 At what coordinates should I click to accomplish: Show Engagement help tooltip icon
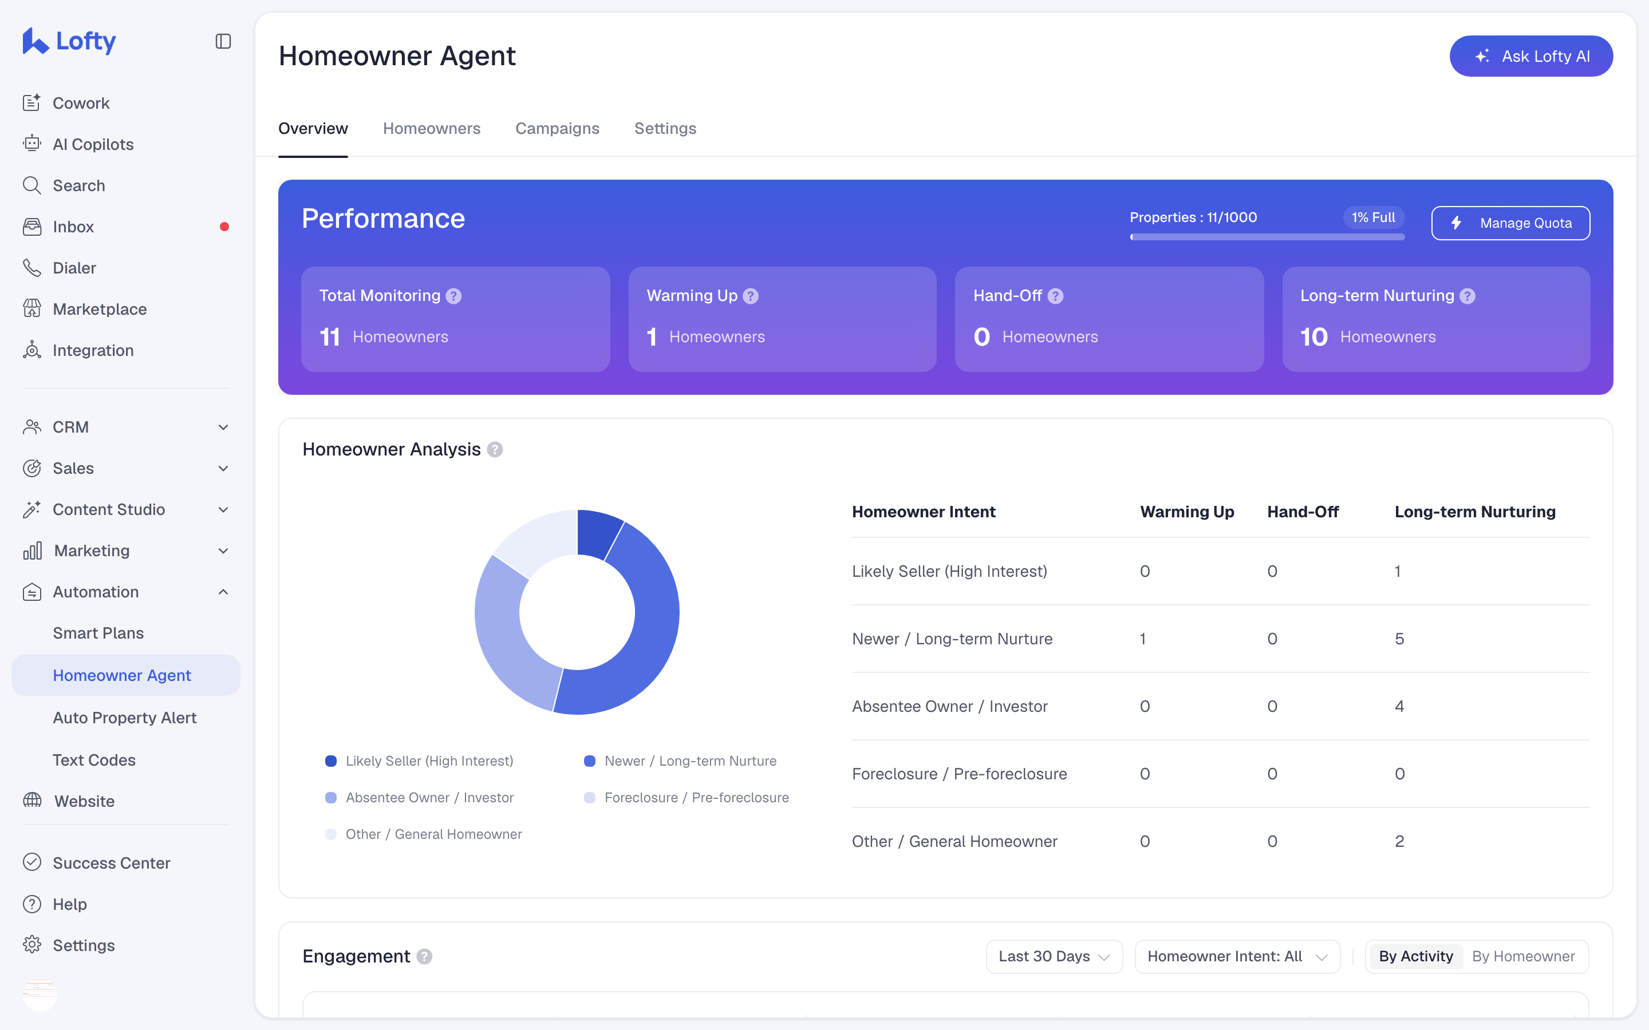click(x=424, y=956)
